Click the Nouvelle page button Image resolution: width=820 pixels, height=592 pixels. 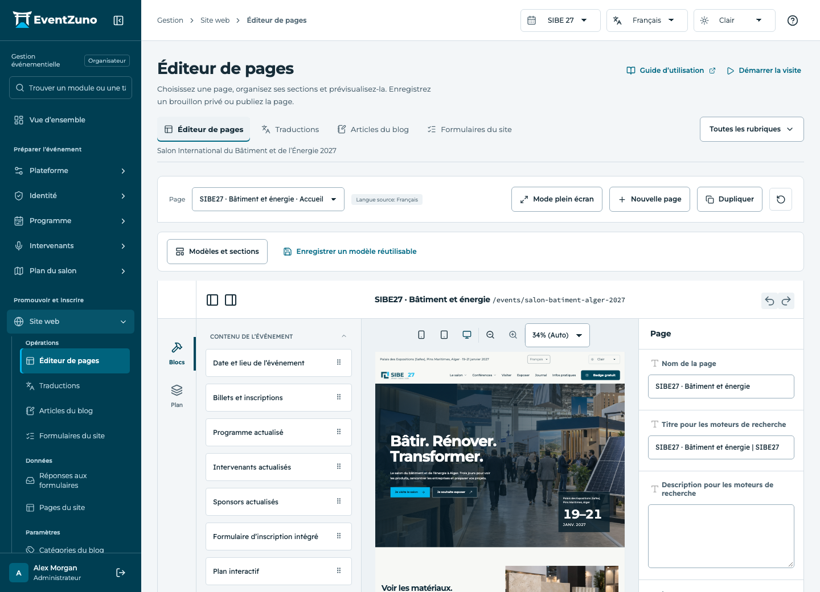[650, 199]
